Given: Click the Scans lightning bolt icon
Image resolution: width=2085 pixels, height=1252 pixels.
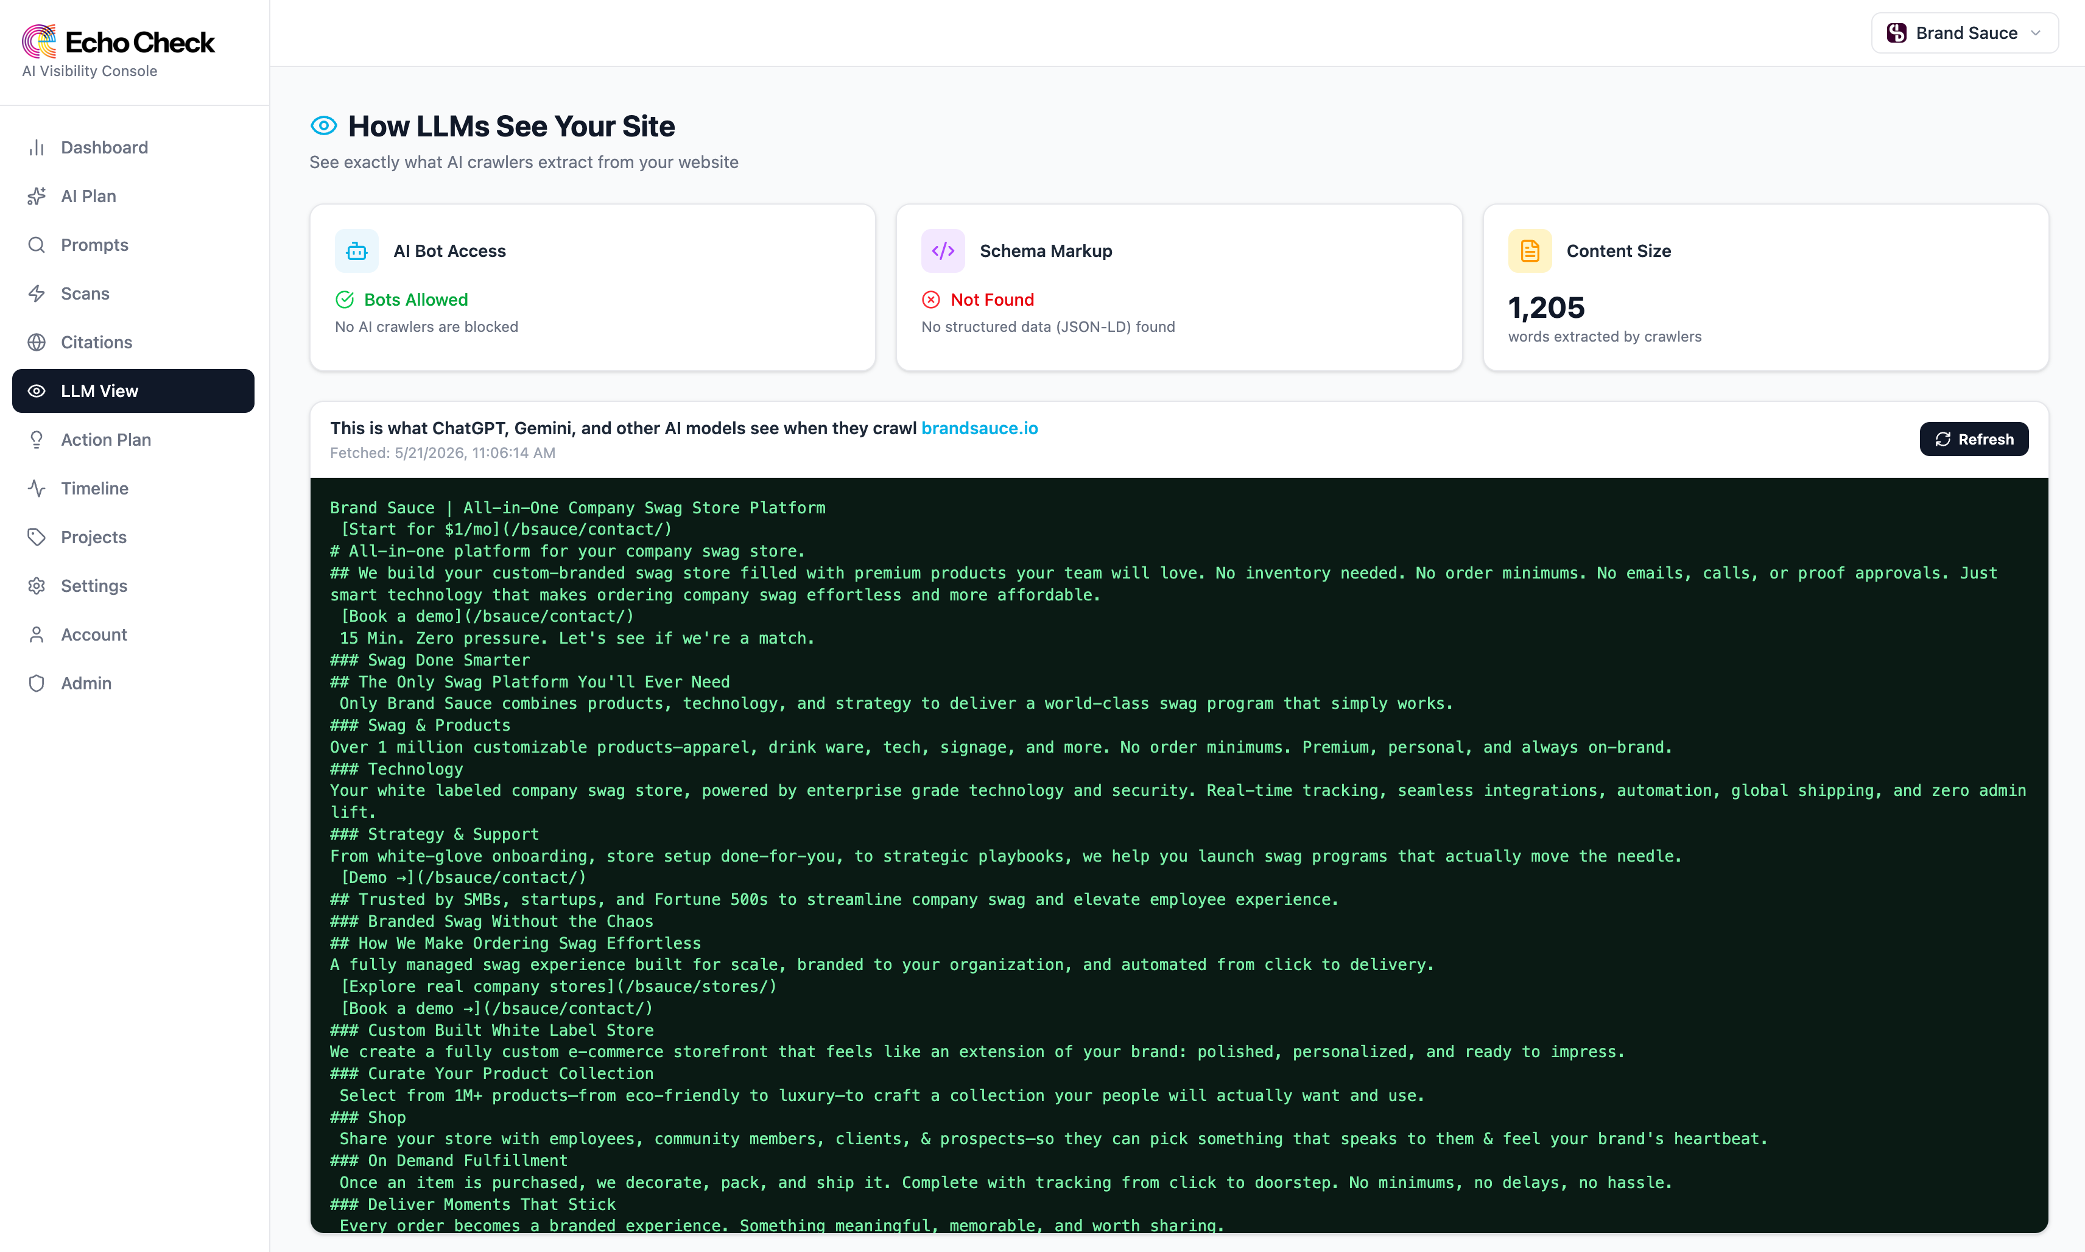Looking at the screenshot, I should [x=37, y=294].
